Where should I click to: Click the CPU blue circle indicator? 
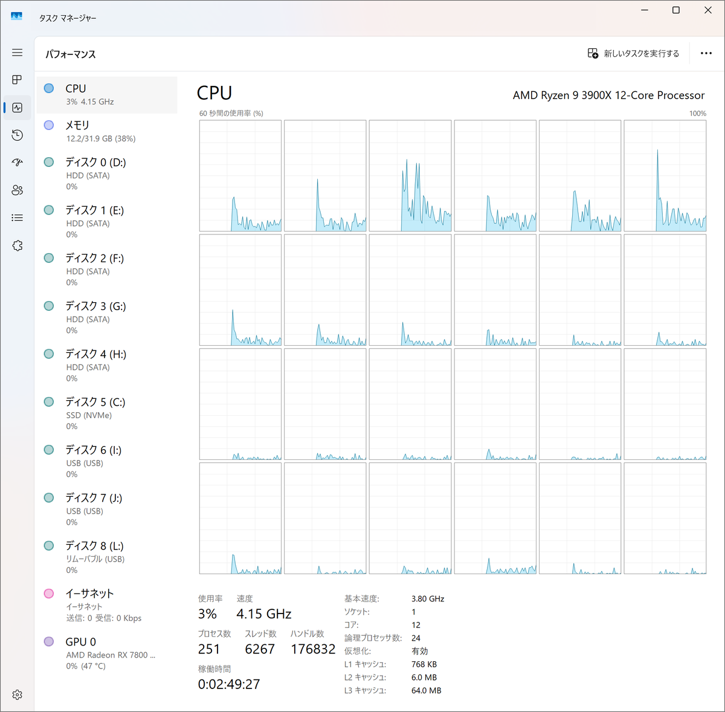coord(49,88)
